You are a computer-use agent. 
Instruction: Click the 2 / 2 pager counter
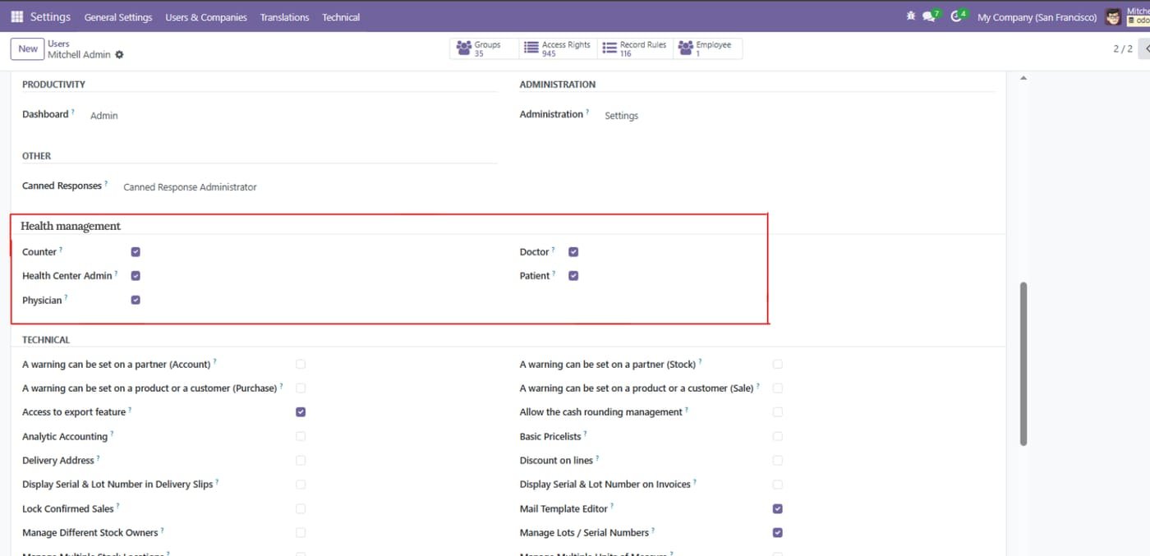pos(1123,48)
